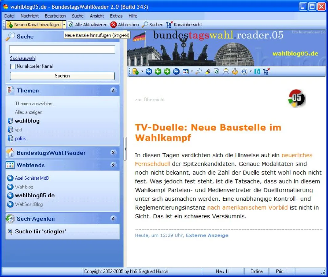Collapse the Themen panel chevron
The width and height of the screenshot is (328, 277).
[x=113, y=90]
